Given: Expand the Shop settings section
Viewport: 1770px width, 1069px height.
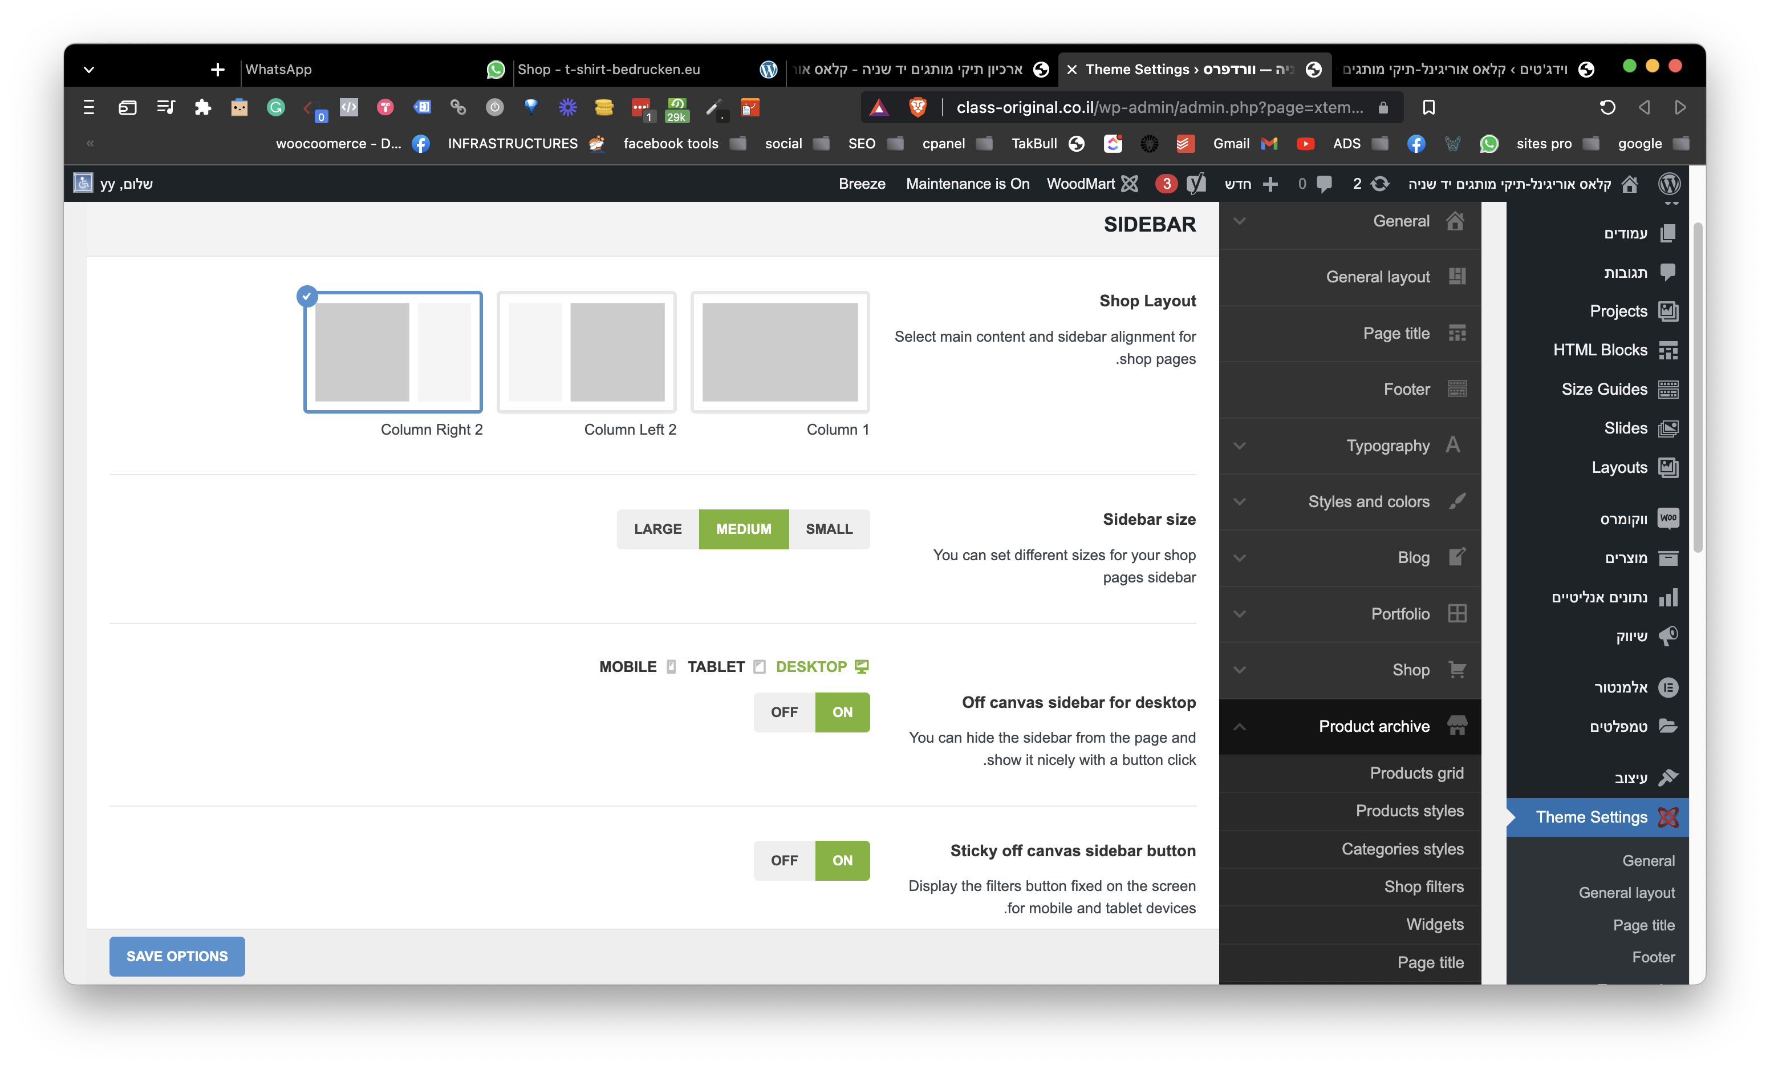Looking at the screenshot, I should coord(1350,670).
